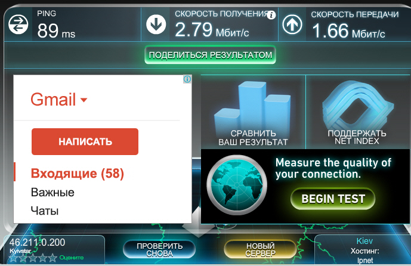The width and height of the screenshot is (411, 266).
Task: Click the ping arrows icon
Action: tap(18, 25)
